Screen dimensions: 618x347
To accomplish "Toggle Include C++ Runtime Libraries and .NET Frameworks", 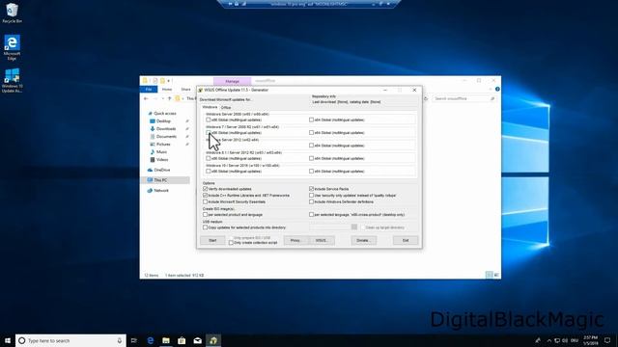I will [205, 195].
